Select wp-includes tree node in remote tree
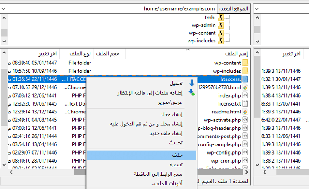 pos(202,41)
